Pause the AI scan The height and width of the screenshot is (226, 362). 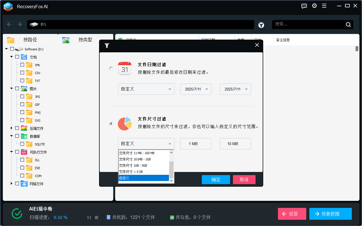point(89,217)
